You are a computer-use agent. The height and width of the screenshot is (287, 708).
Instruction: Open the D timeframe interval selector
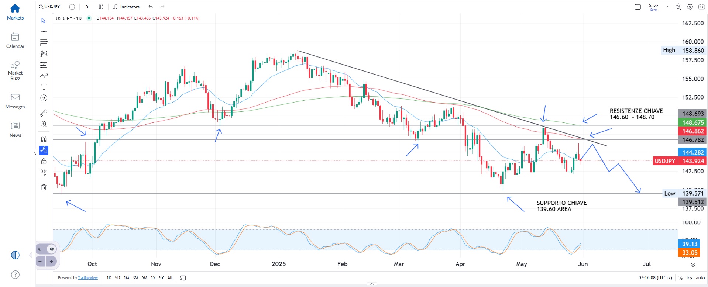(x=87, y=7)
